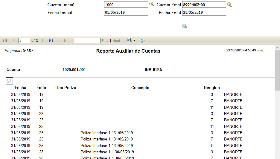280x159 pixels.
Task: Click folio 28 with renglon 3
Action: tap(41, 152)
